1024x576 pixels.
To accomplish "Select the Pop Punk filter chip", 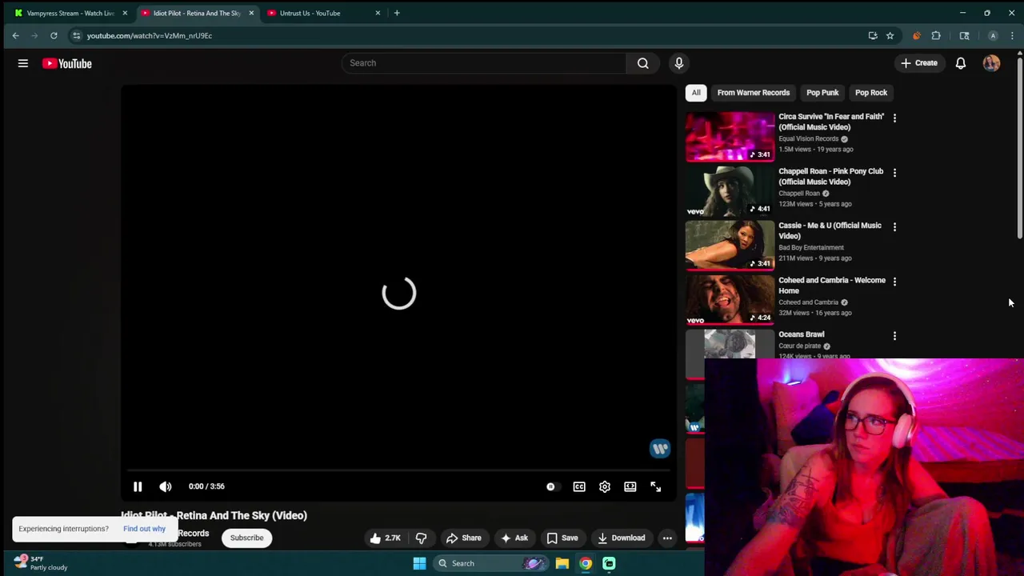I will point(822,93).
